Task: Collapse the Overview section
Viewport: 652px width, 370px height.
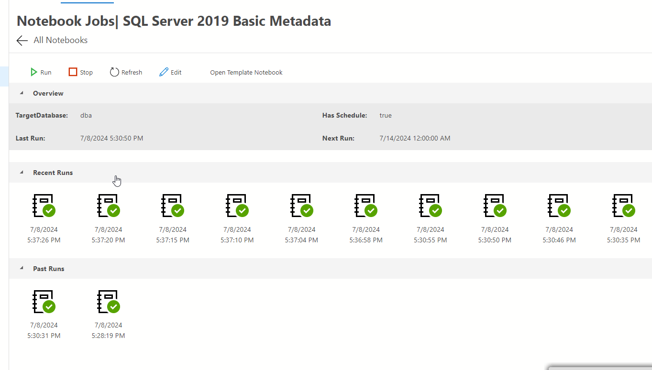Action: (22, 93)
